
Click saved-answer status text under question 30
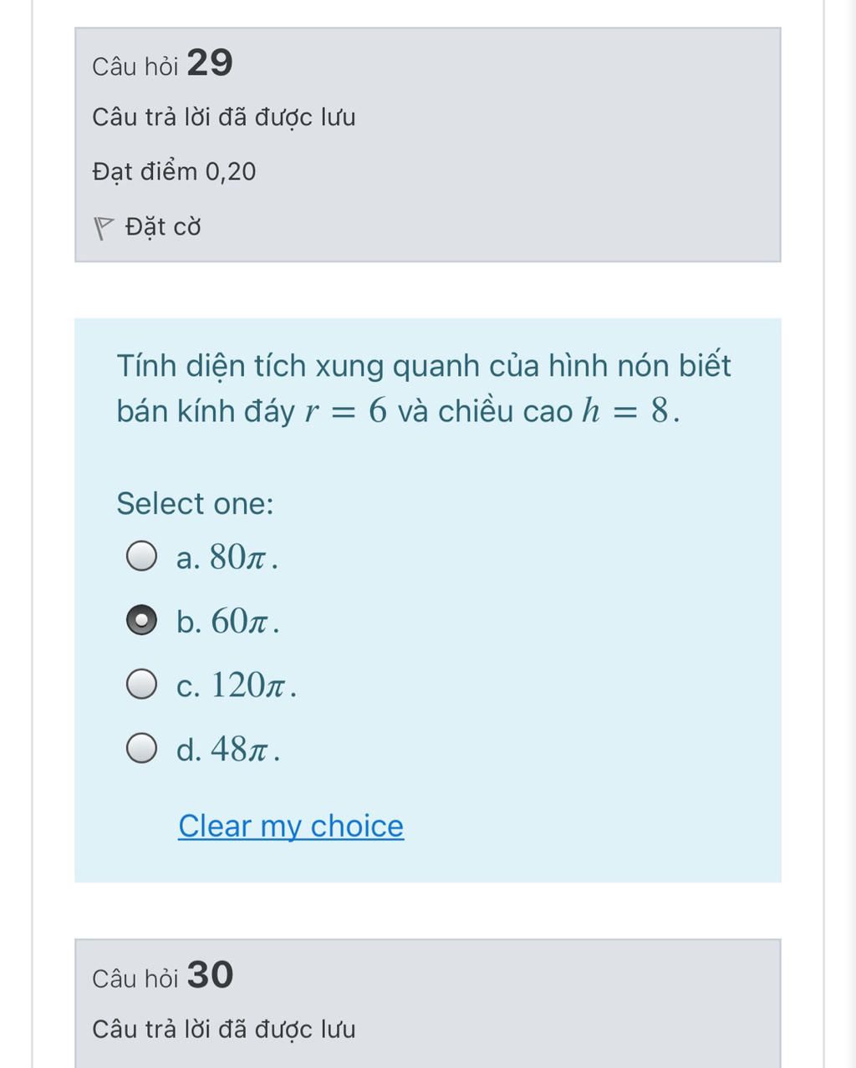[x=224, y=1029]
